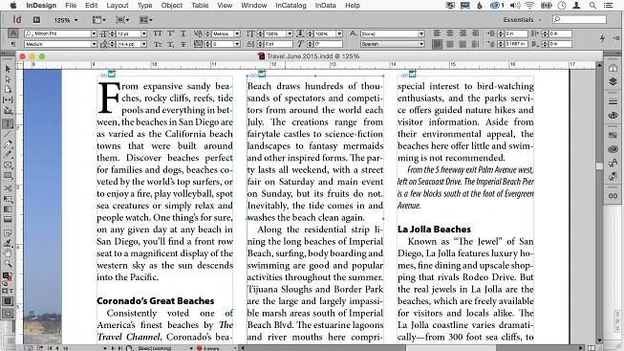This screenshot has width=624, height=351.
Task: Open the Minion Pro font family dropdown
Action: click(94, 33)
